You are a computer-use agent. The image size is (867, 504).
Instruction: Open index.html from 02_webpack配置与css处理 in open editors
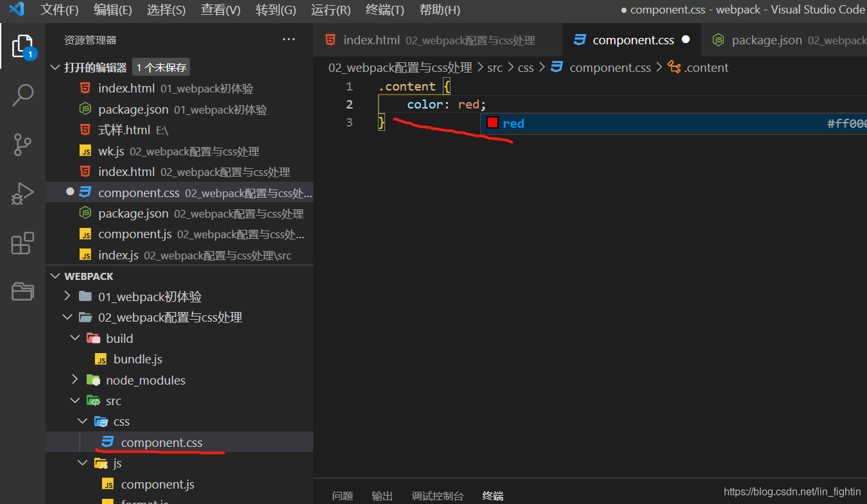point(180,172)
